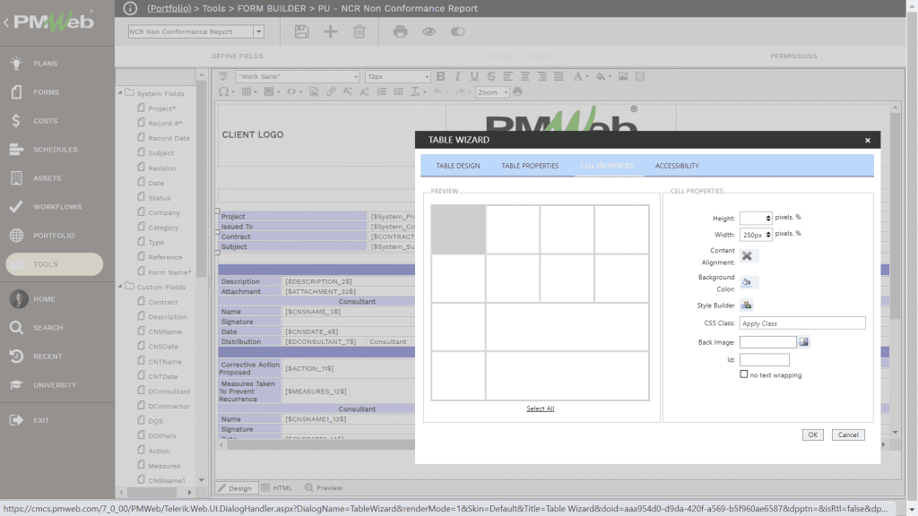Collapse the Custom Fields tree node
The width and height of the screenshot is (918, 516).
point(121,286)
